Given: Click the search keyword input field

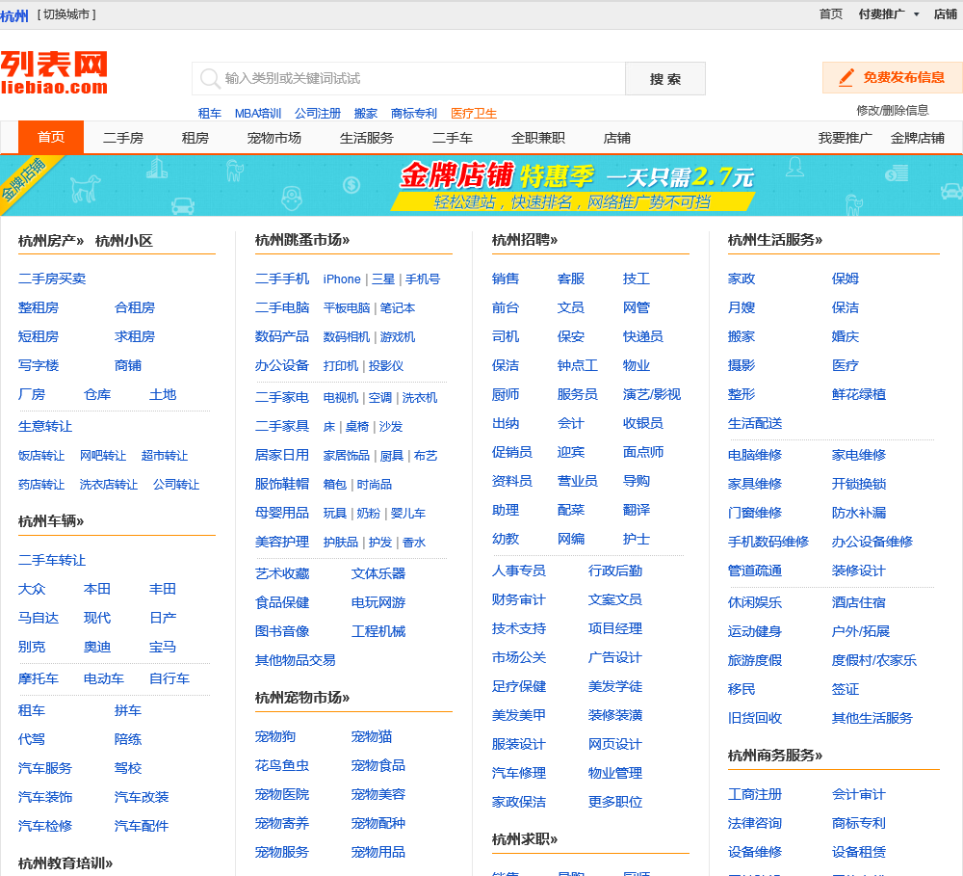Looking at the screenshot, I should pos(408,78).
